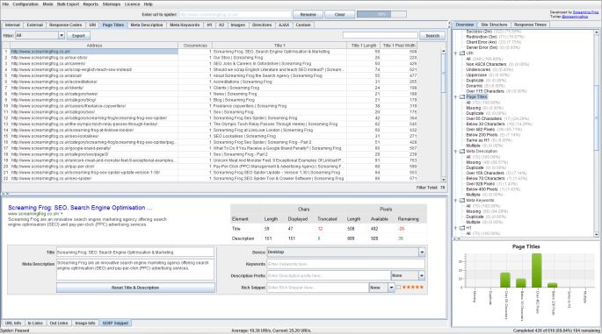The height and width of the screenshot is (334, 602).
Task: Click the Description Prefix input field
Action: click(329, 276)
